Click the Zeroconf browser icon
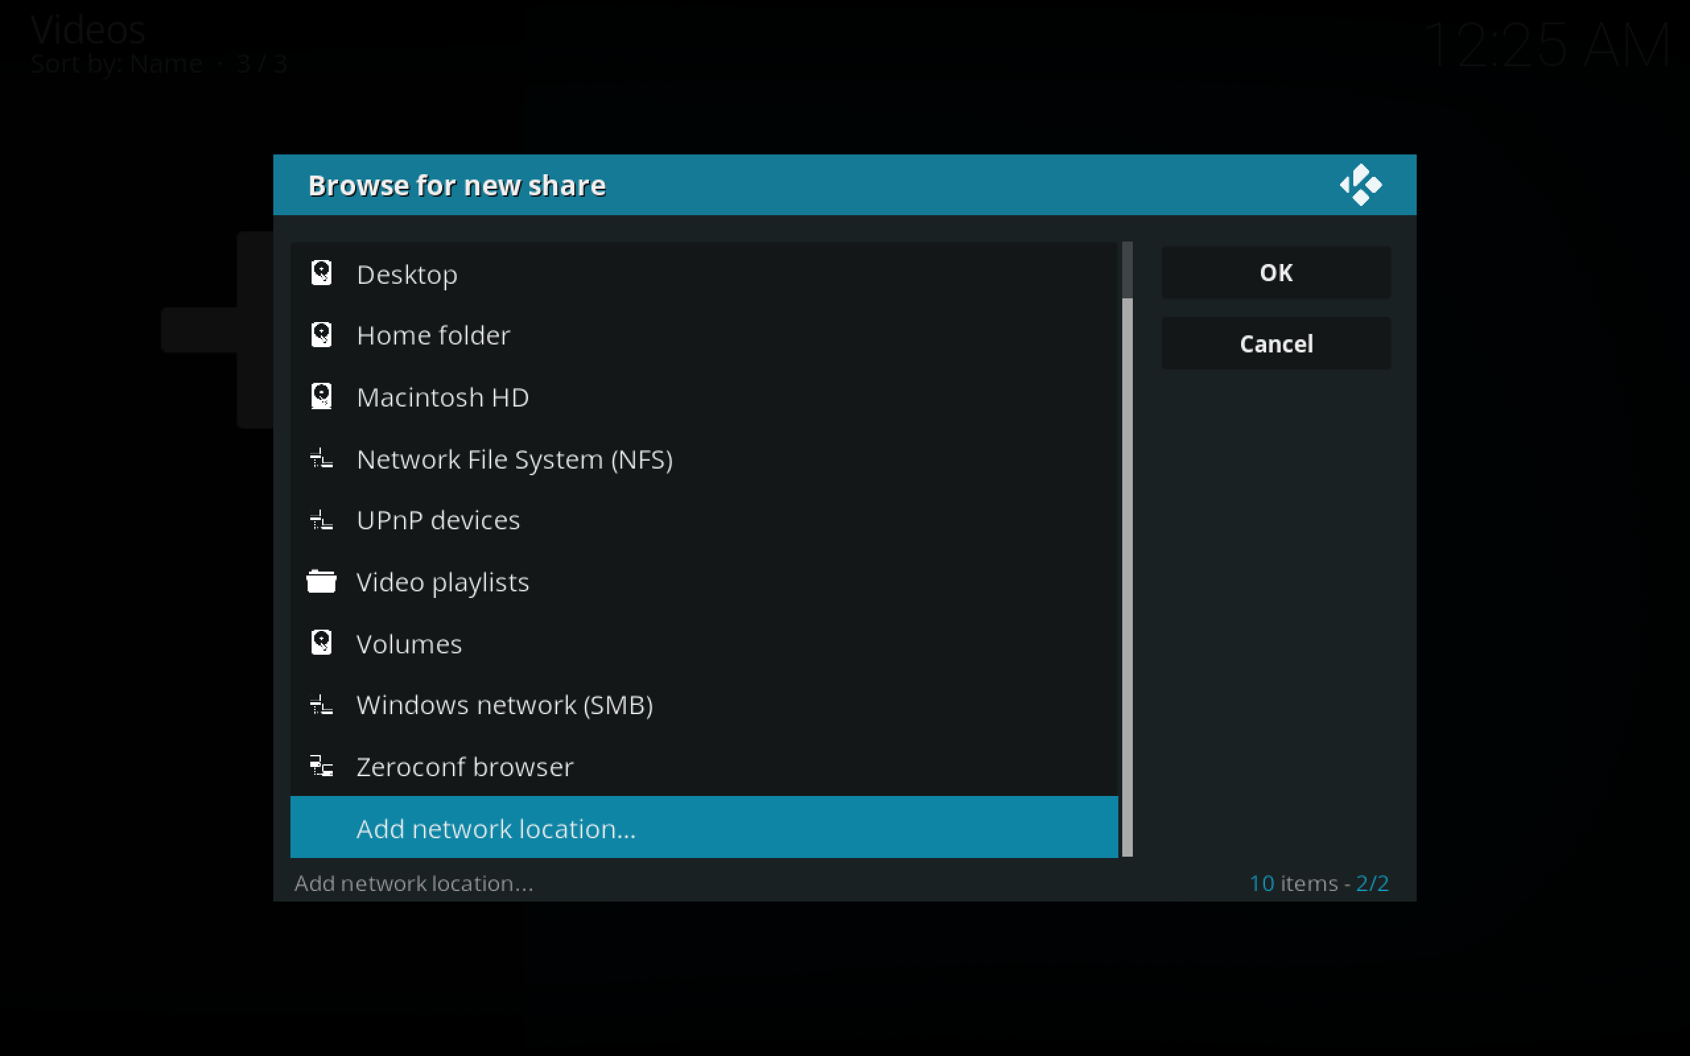 pos(322,766)
